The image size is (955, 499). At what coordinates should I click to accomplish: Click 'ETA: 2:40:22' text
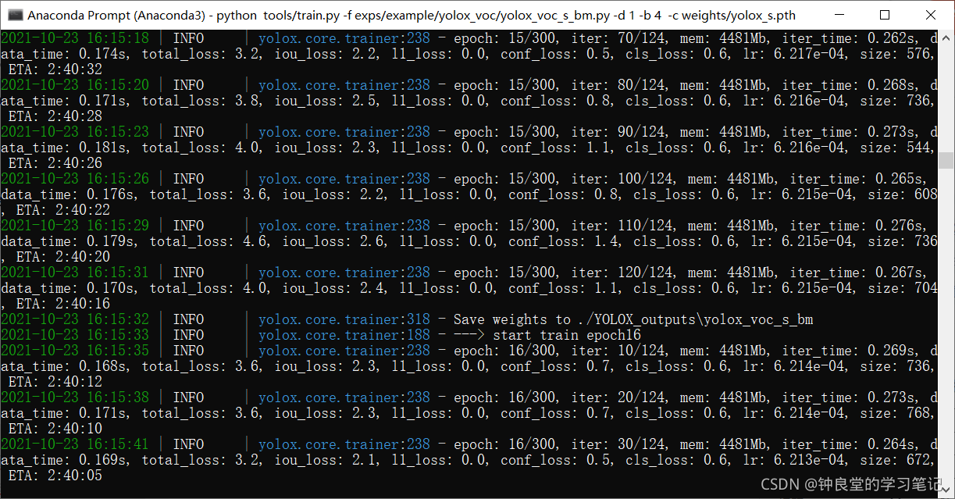(x=63, y=210)
